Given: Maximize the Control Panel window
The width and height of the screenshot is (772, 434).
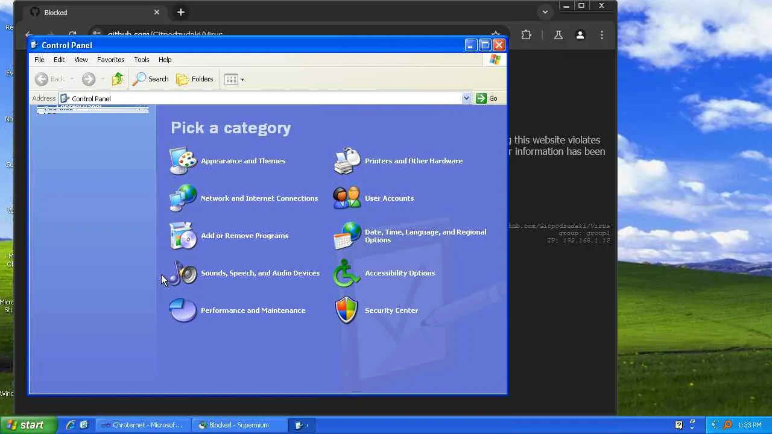Looking at the screenshot, I should tap(485, 45).
